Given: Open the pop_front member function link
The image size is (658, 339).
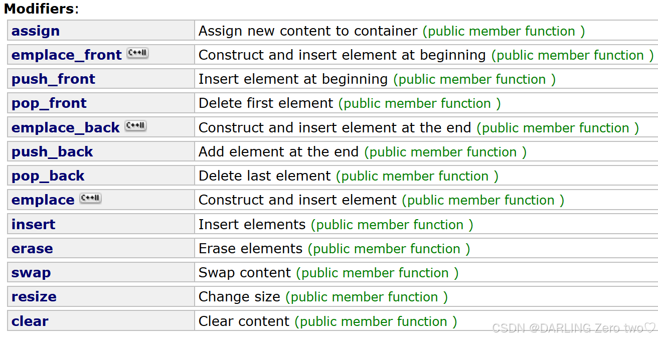Looking at the screenshot, I should pos(49,103).
